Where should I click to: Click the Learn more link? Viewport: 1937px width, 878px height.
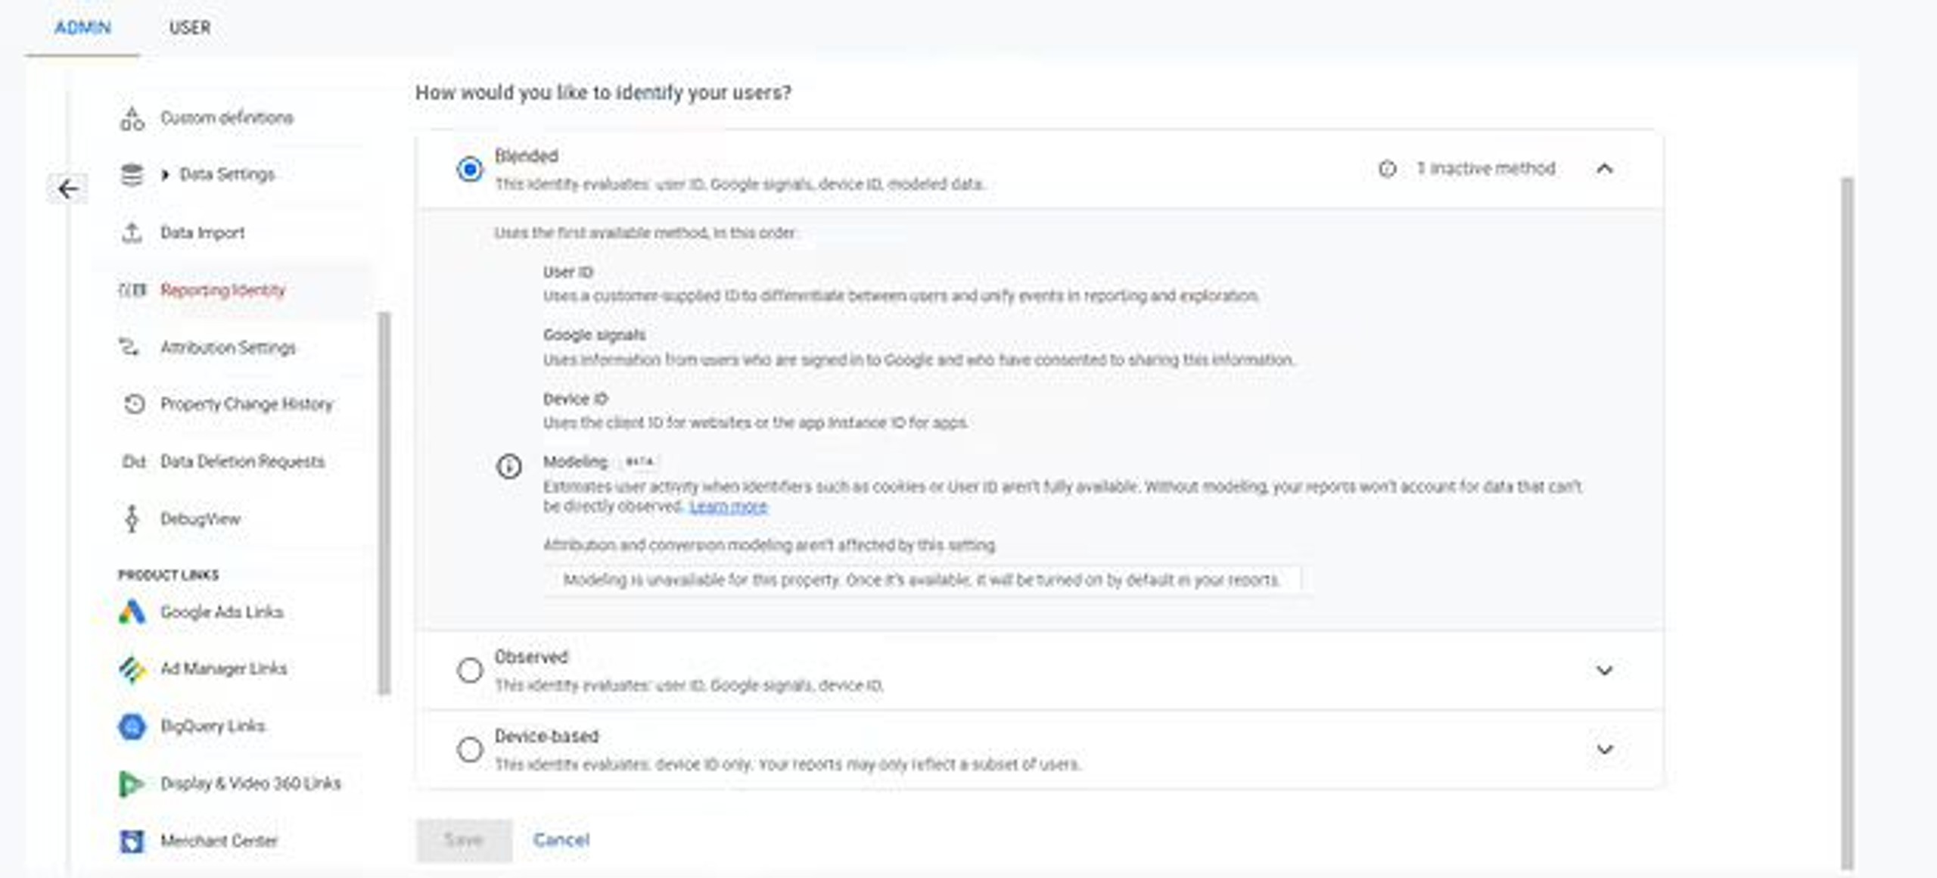(x=728, y=506)
